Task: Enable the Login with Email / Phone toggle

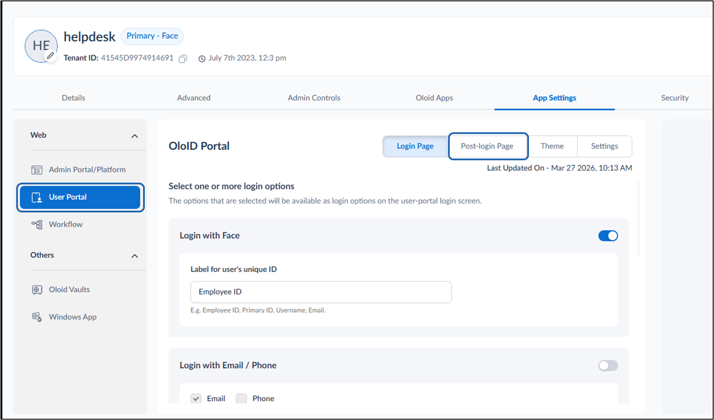Action: (608, 366)
